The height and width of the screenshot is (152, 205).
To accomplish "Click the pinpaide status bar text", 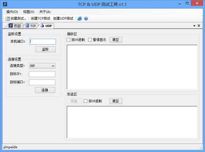I will coord(10,147).
